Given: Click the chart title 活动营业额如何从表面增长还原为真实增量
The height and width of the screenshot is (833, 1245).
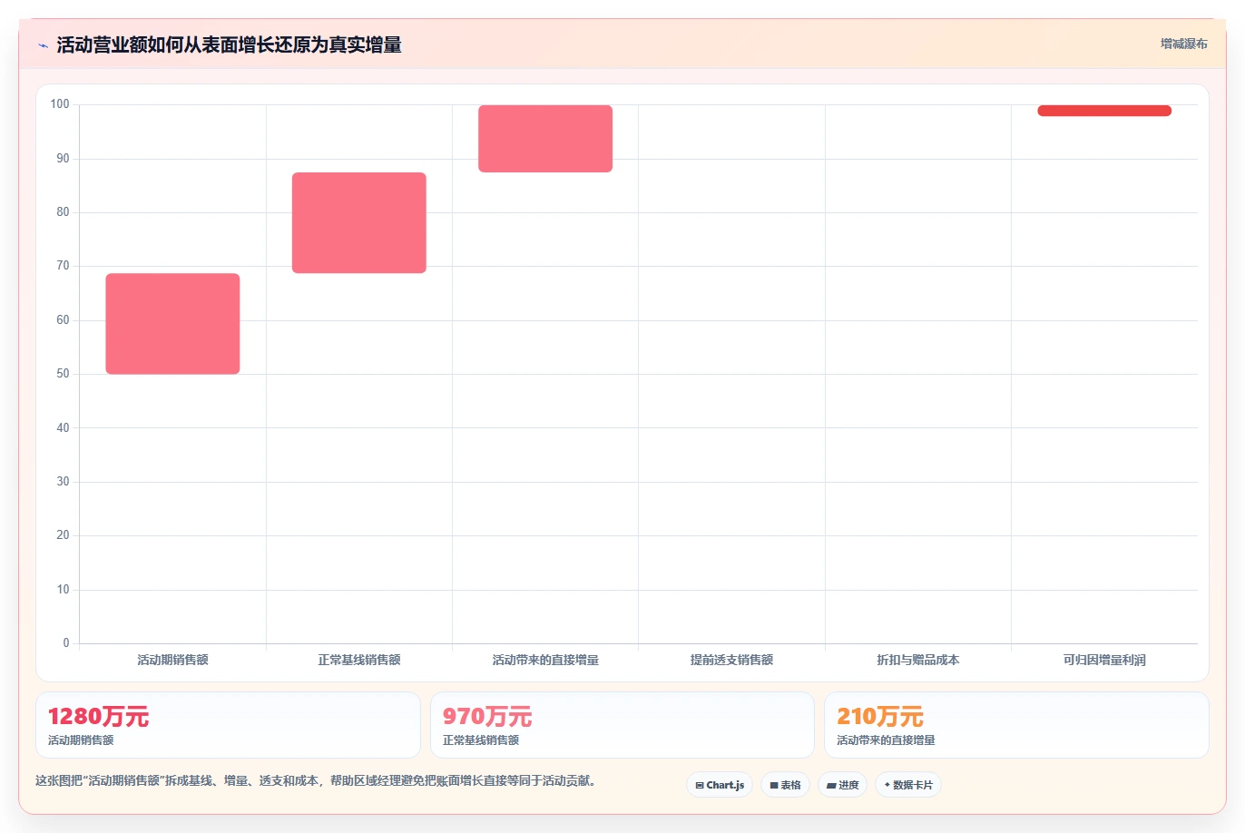Looking at the screenshot, I should 229,44.
